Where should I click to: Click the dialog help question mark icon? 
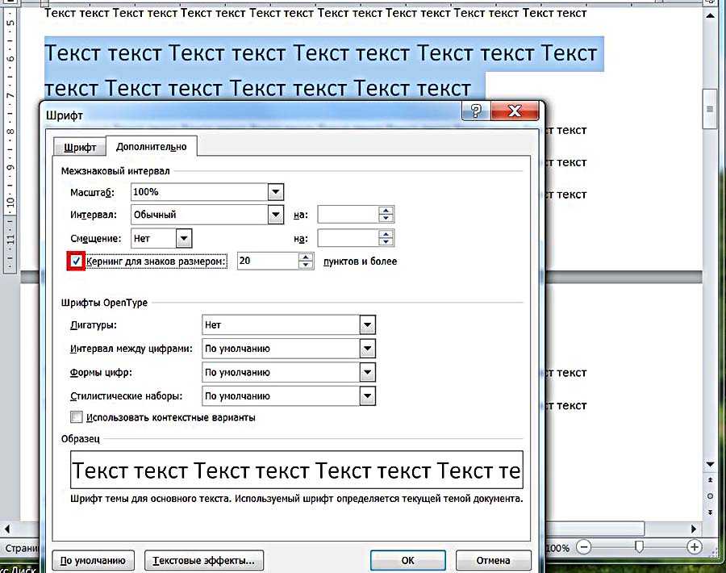[x=475, y=111]
